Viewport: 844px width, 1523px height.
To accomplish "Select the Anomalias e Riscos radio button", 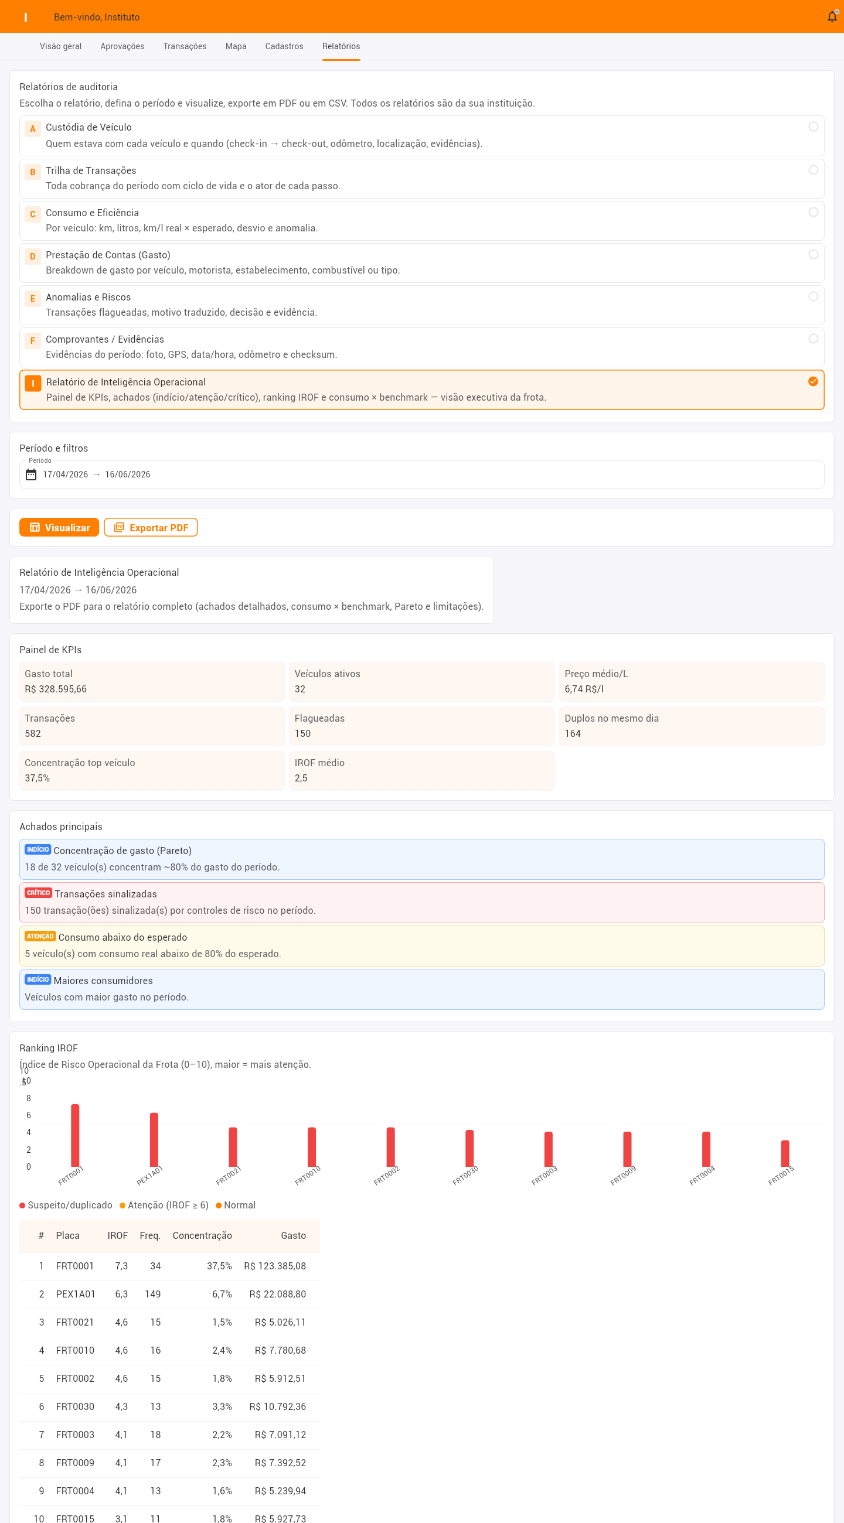I will pyautogui.click(x=814, y=296).
